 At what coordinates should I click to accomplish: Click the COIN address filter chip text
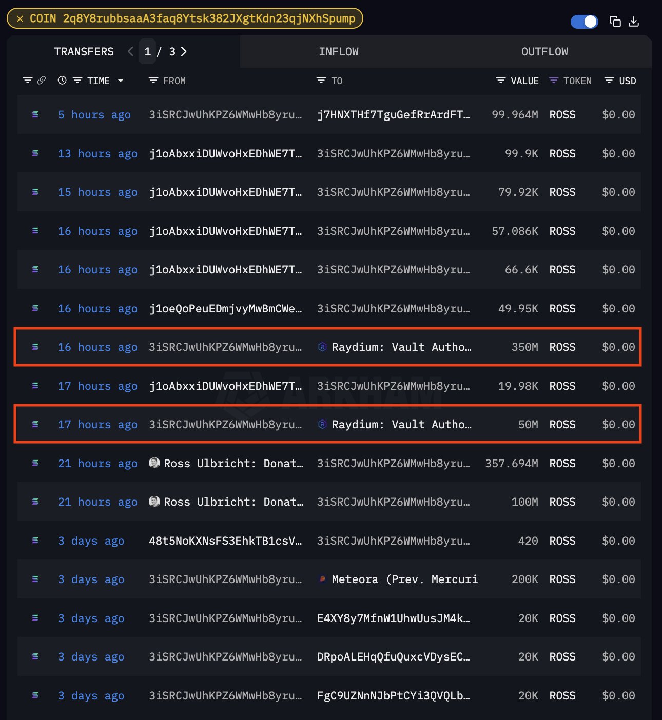tap(192, 19)
